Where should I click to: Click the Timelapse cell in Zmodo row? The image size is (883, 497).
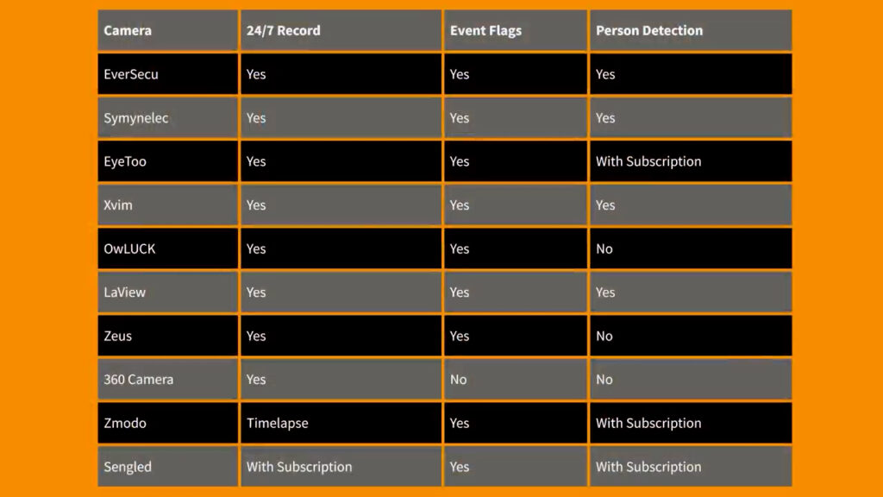pos(277,424)
